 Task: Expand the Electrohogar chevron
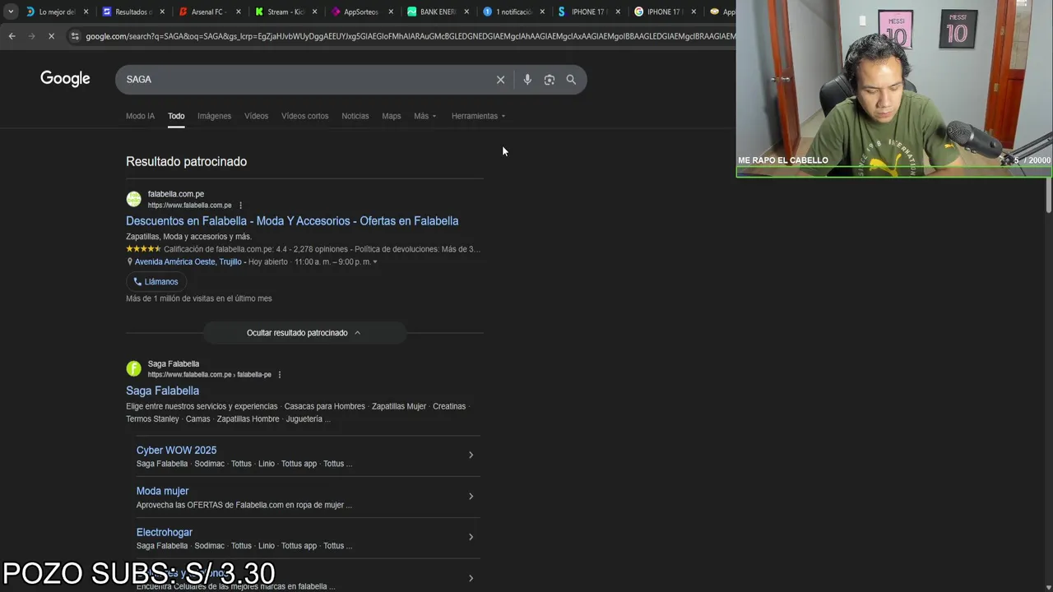click(471, 537)
